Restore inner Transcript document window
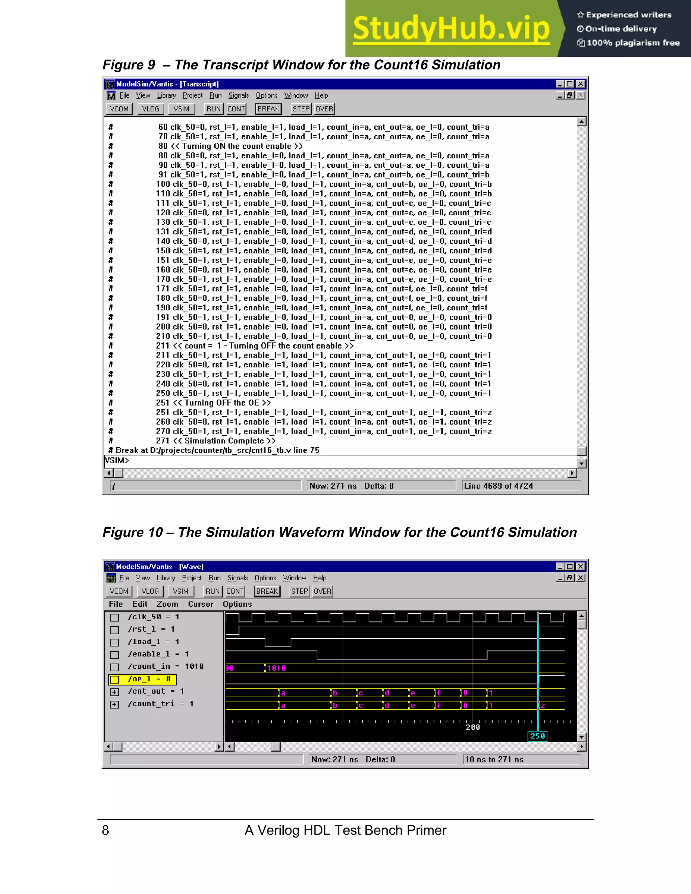The width and height of the screenshot is (691, 894). (x=570, y=95)
